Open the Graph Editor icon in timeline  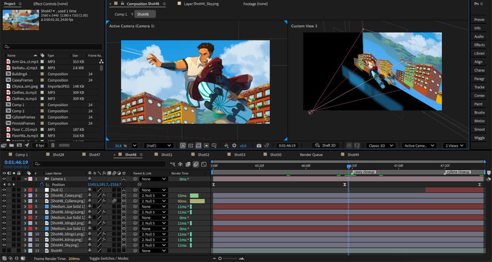tap(204, 164)
